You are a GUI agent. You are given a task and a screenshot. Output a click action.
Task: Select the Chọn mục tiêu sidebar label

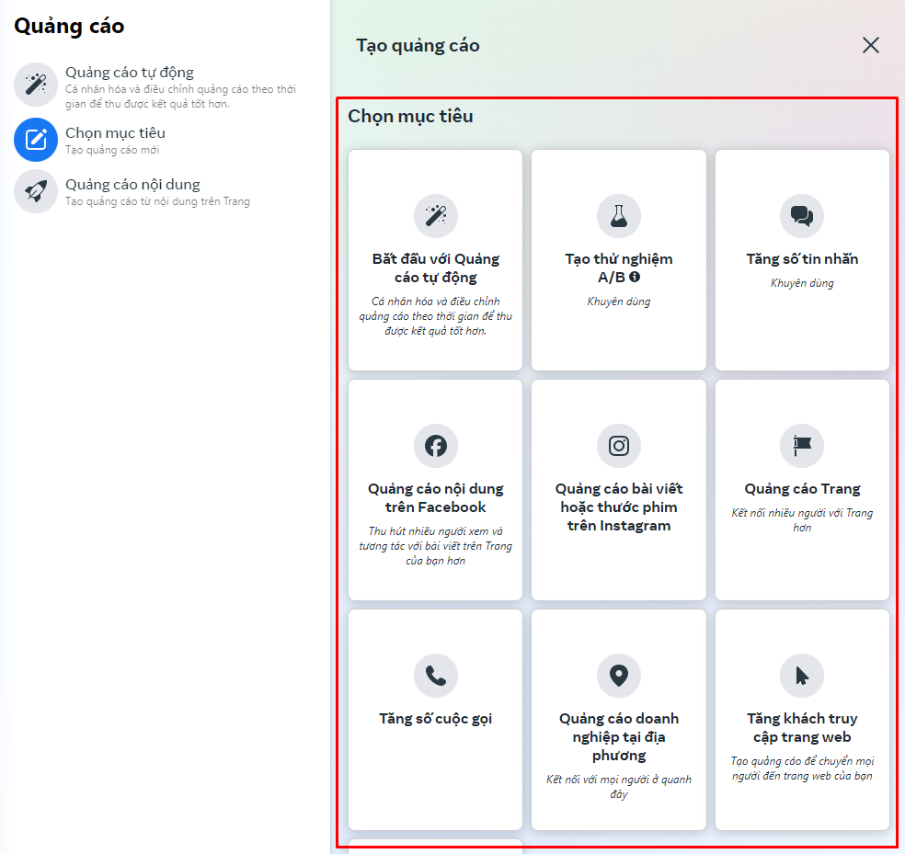(116, 132)
